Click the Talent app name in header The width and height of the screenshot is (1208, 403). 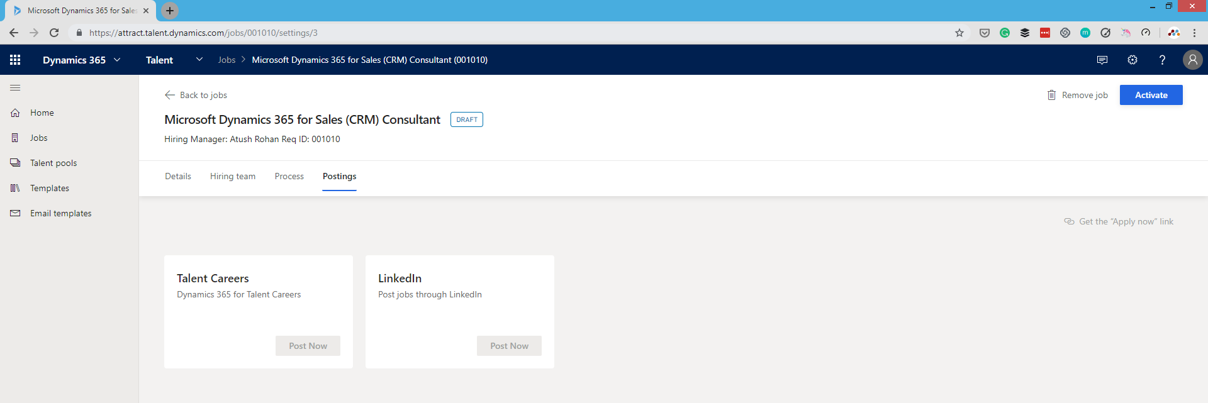click(159, 60)
